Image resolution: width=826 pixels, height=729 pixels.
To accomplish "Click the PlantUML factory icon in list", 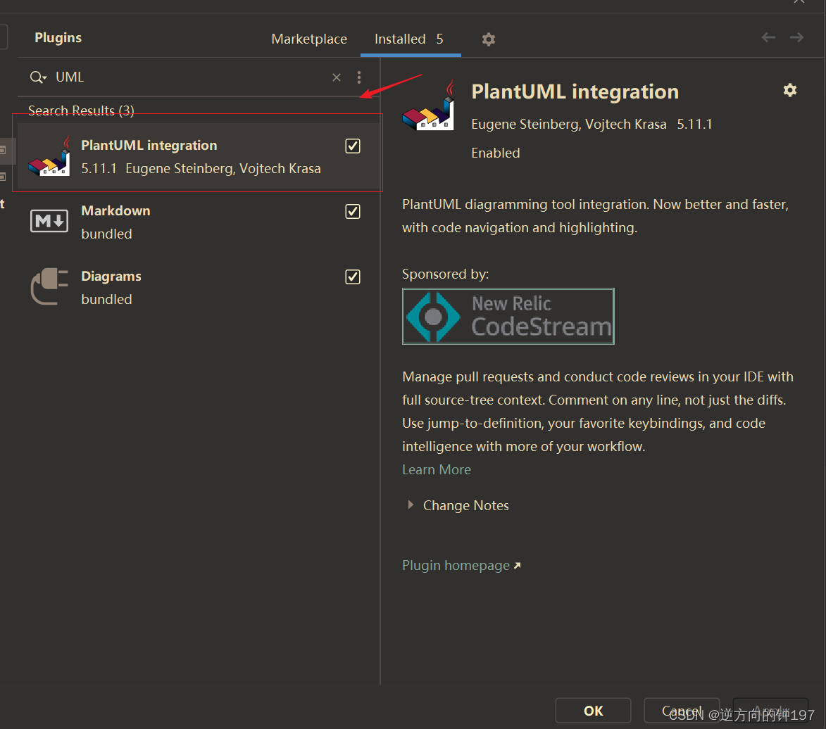I will pos(49,157).
